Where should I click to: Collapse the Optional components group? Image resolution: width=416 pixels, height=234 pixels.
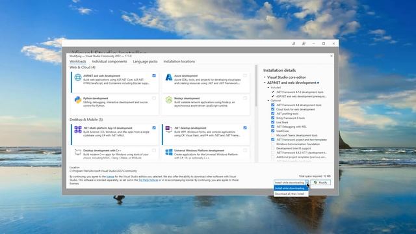pyautogui.click(x=268, y=101)
